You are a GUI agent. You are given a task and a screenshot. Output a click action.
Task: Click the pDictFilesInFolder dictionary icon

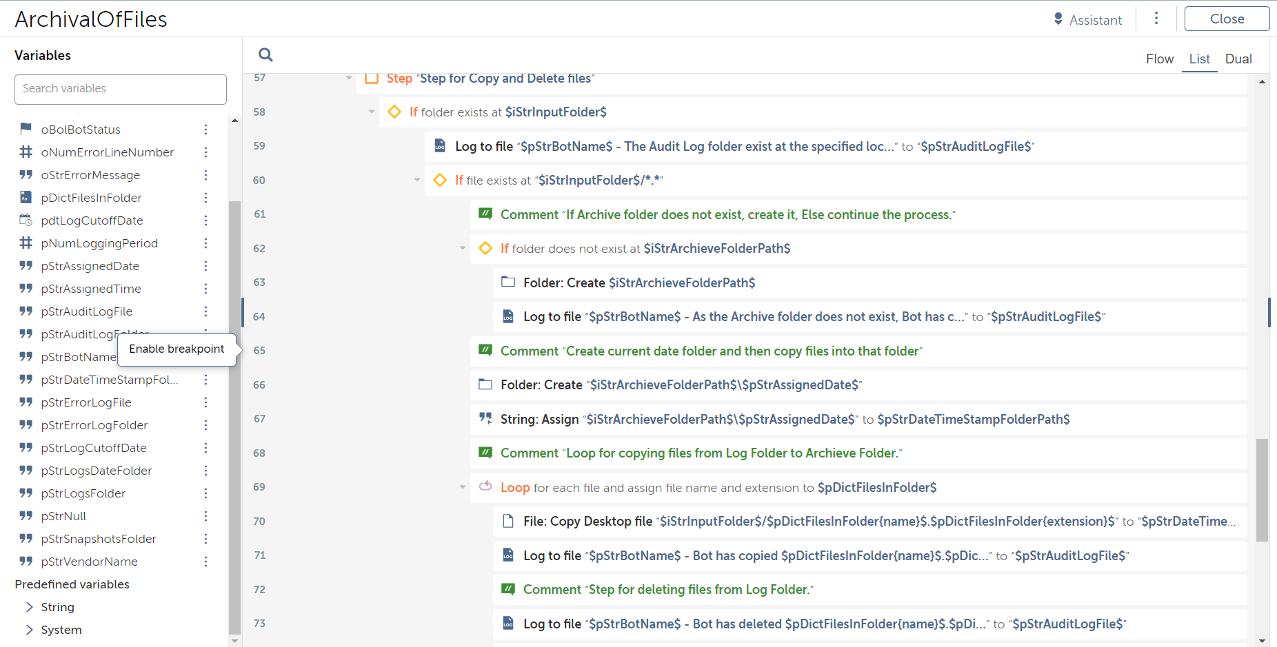(x=26, y=198)
